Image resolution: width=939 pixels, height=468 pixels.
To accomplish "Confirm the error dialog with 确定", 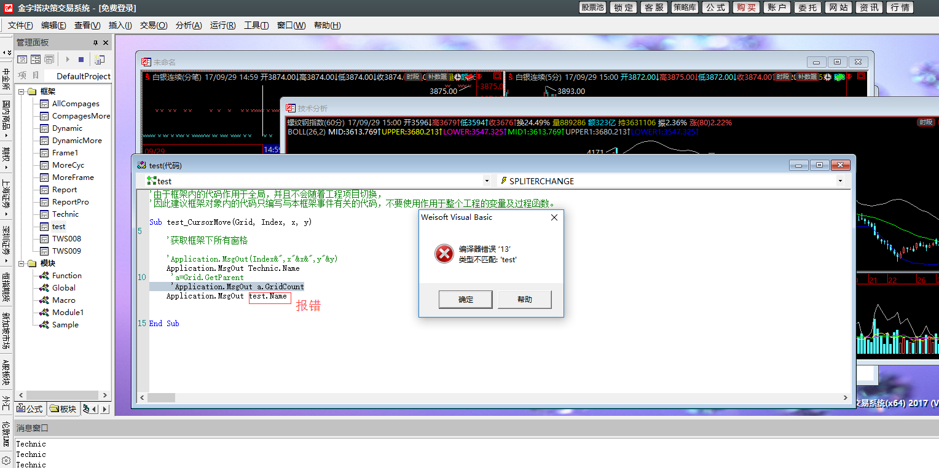I will click(x=466, y=300).
